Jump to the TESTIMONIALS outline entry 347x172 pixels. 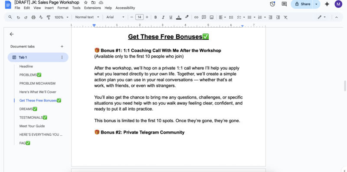click(x=33, y=118)
